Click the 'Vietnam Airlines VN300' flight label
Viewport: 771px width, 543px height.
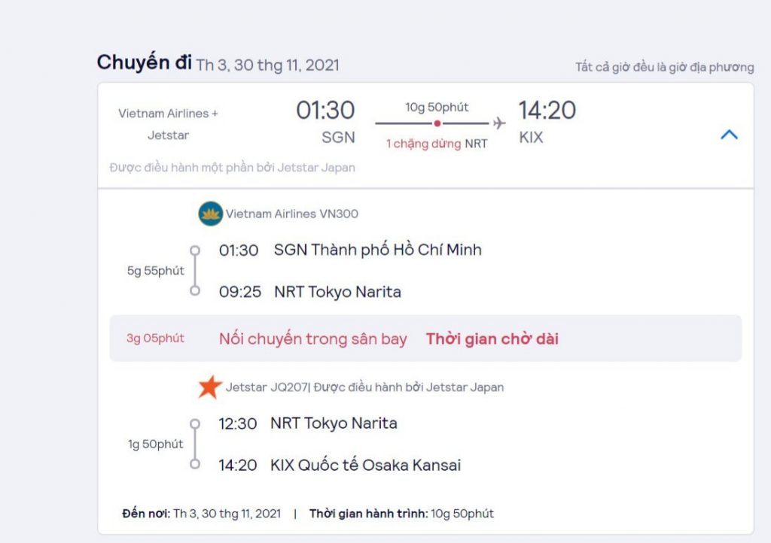pyautogui.click(x=292, y=214)
